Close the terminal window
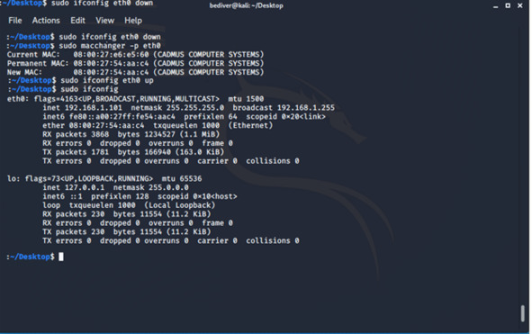Viewport: 532px width, 334px height. [519, 5]
